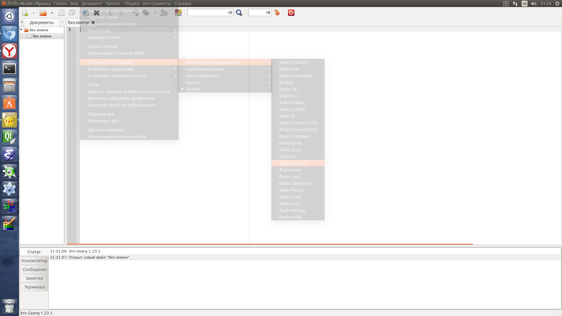The width and height of the screenshot is (562, 316).
Task: Click the new file toolbar icon
Action: pos(25,13)
